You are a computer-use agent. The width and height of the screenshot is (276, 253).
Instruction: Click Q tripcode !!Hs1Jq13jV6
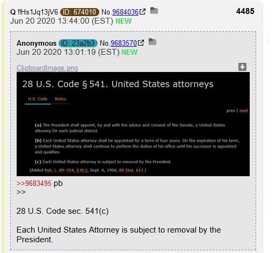(x=38, y=12)
